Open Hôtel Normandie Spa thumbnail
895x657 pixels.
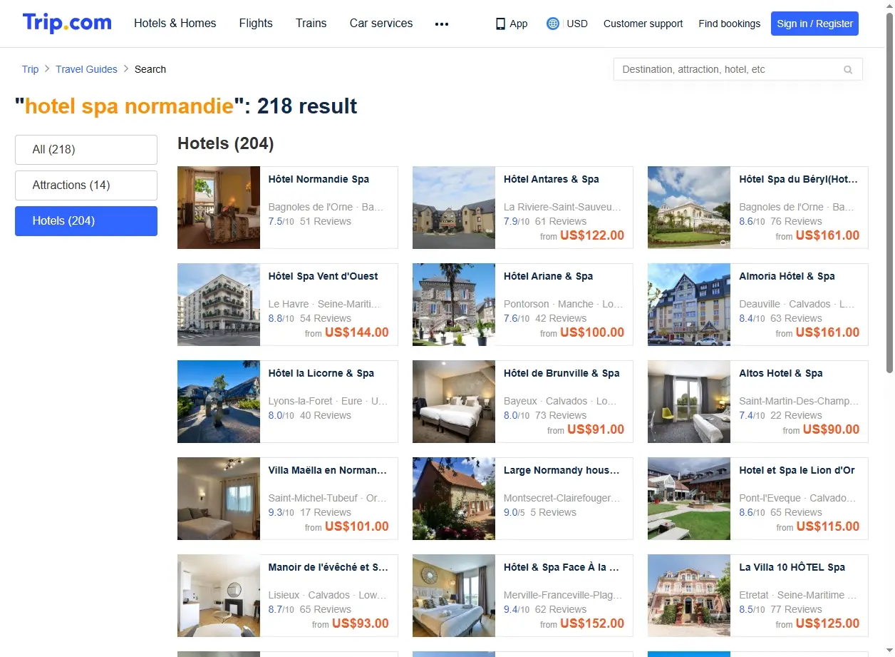219,208
